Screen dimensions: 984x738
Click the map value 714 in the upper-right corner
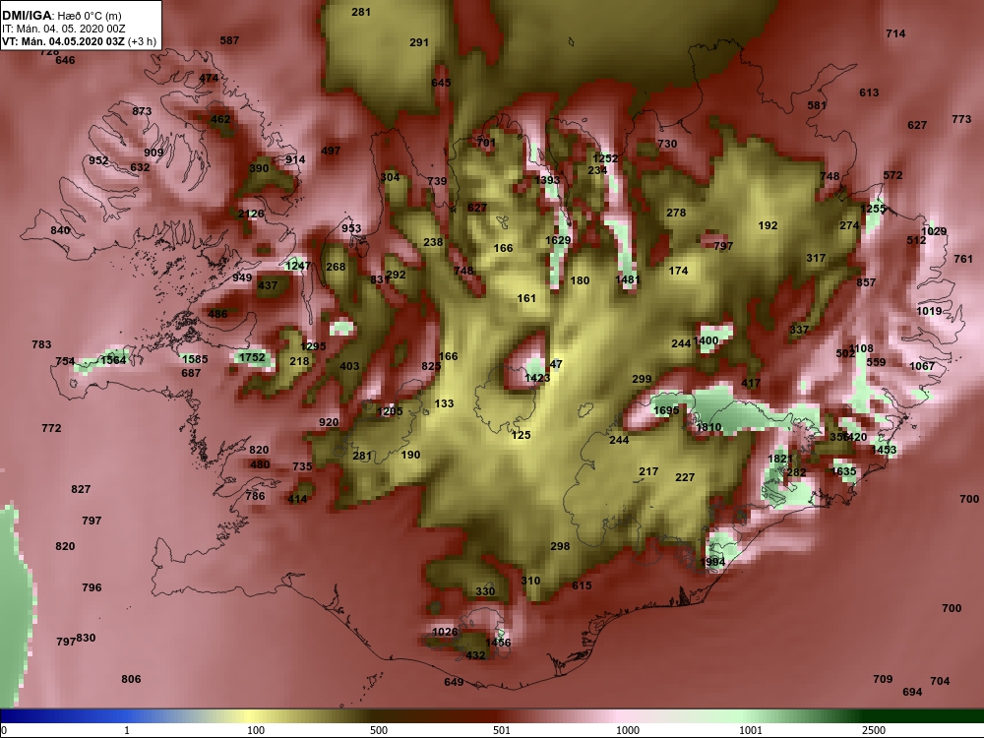895,33
